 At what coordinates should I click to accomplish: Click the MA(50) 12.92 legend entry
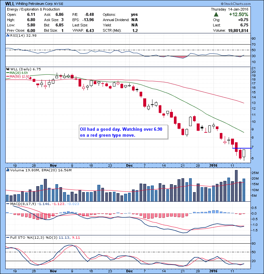point(17,77)
